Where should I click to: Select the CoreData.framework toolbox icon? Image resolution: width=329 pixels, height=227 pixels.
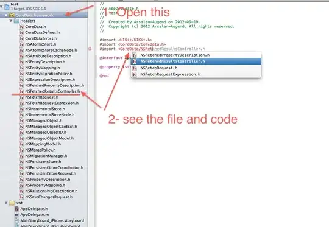click(12, 15)
